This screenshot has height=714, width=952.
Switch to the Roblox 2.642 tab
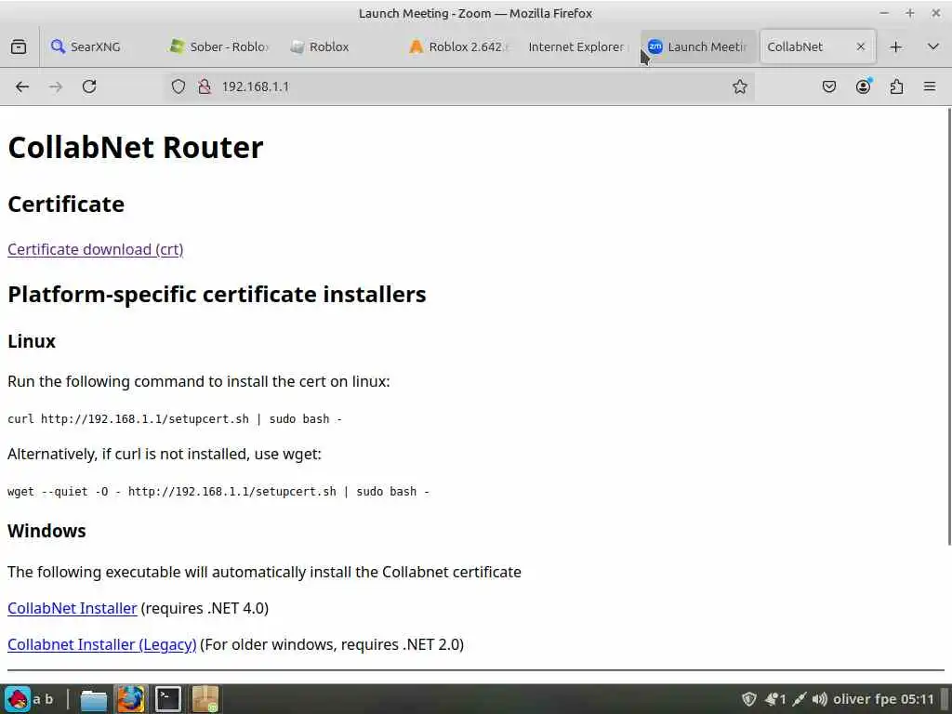(459, 46)
